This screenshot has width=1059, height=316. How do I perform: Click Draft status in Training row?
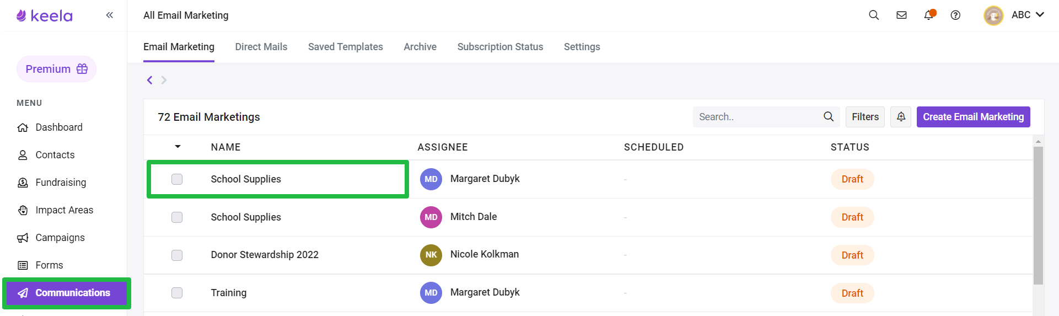click(x=852, y=293)
